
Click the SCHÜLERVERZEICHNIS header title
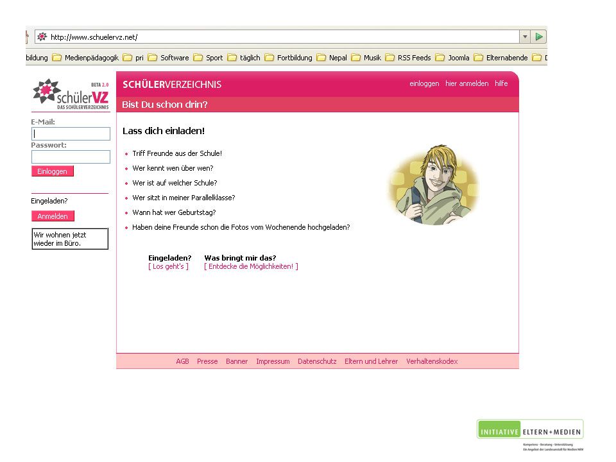point(172,85)
